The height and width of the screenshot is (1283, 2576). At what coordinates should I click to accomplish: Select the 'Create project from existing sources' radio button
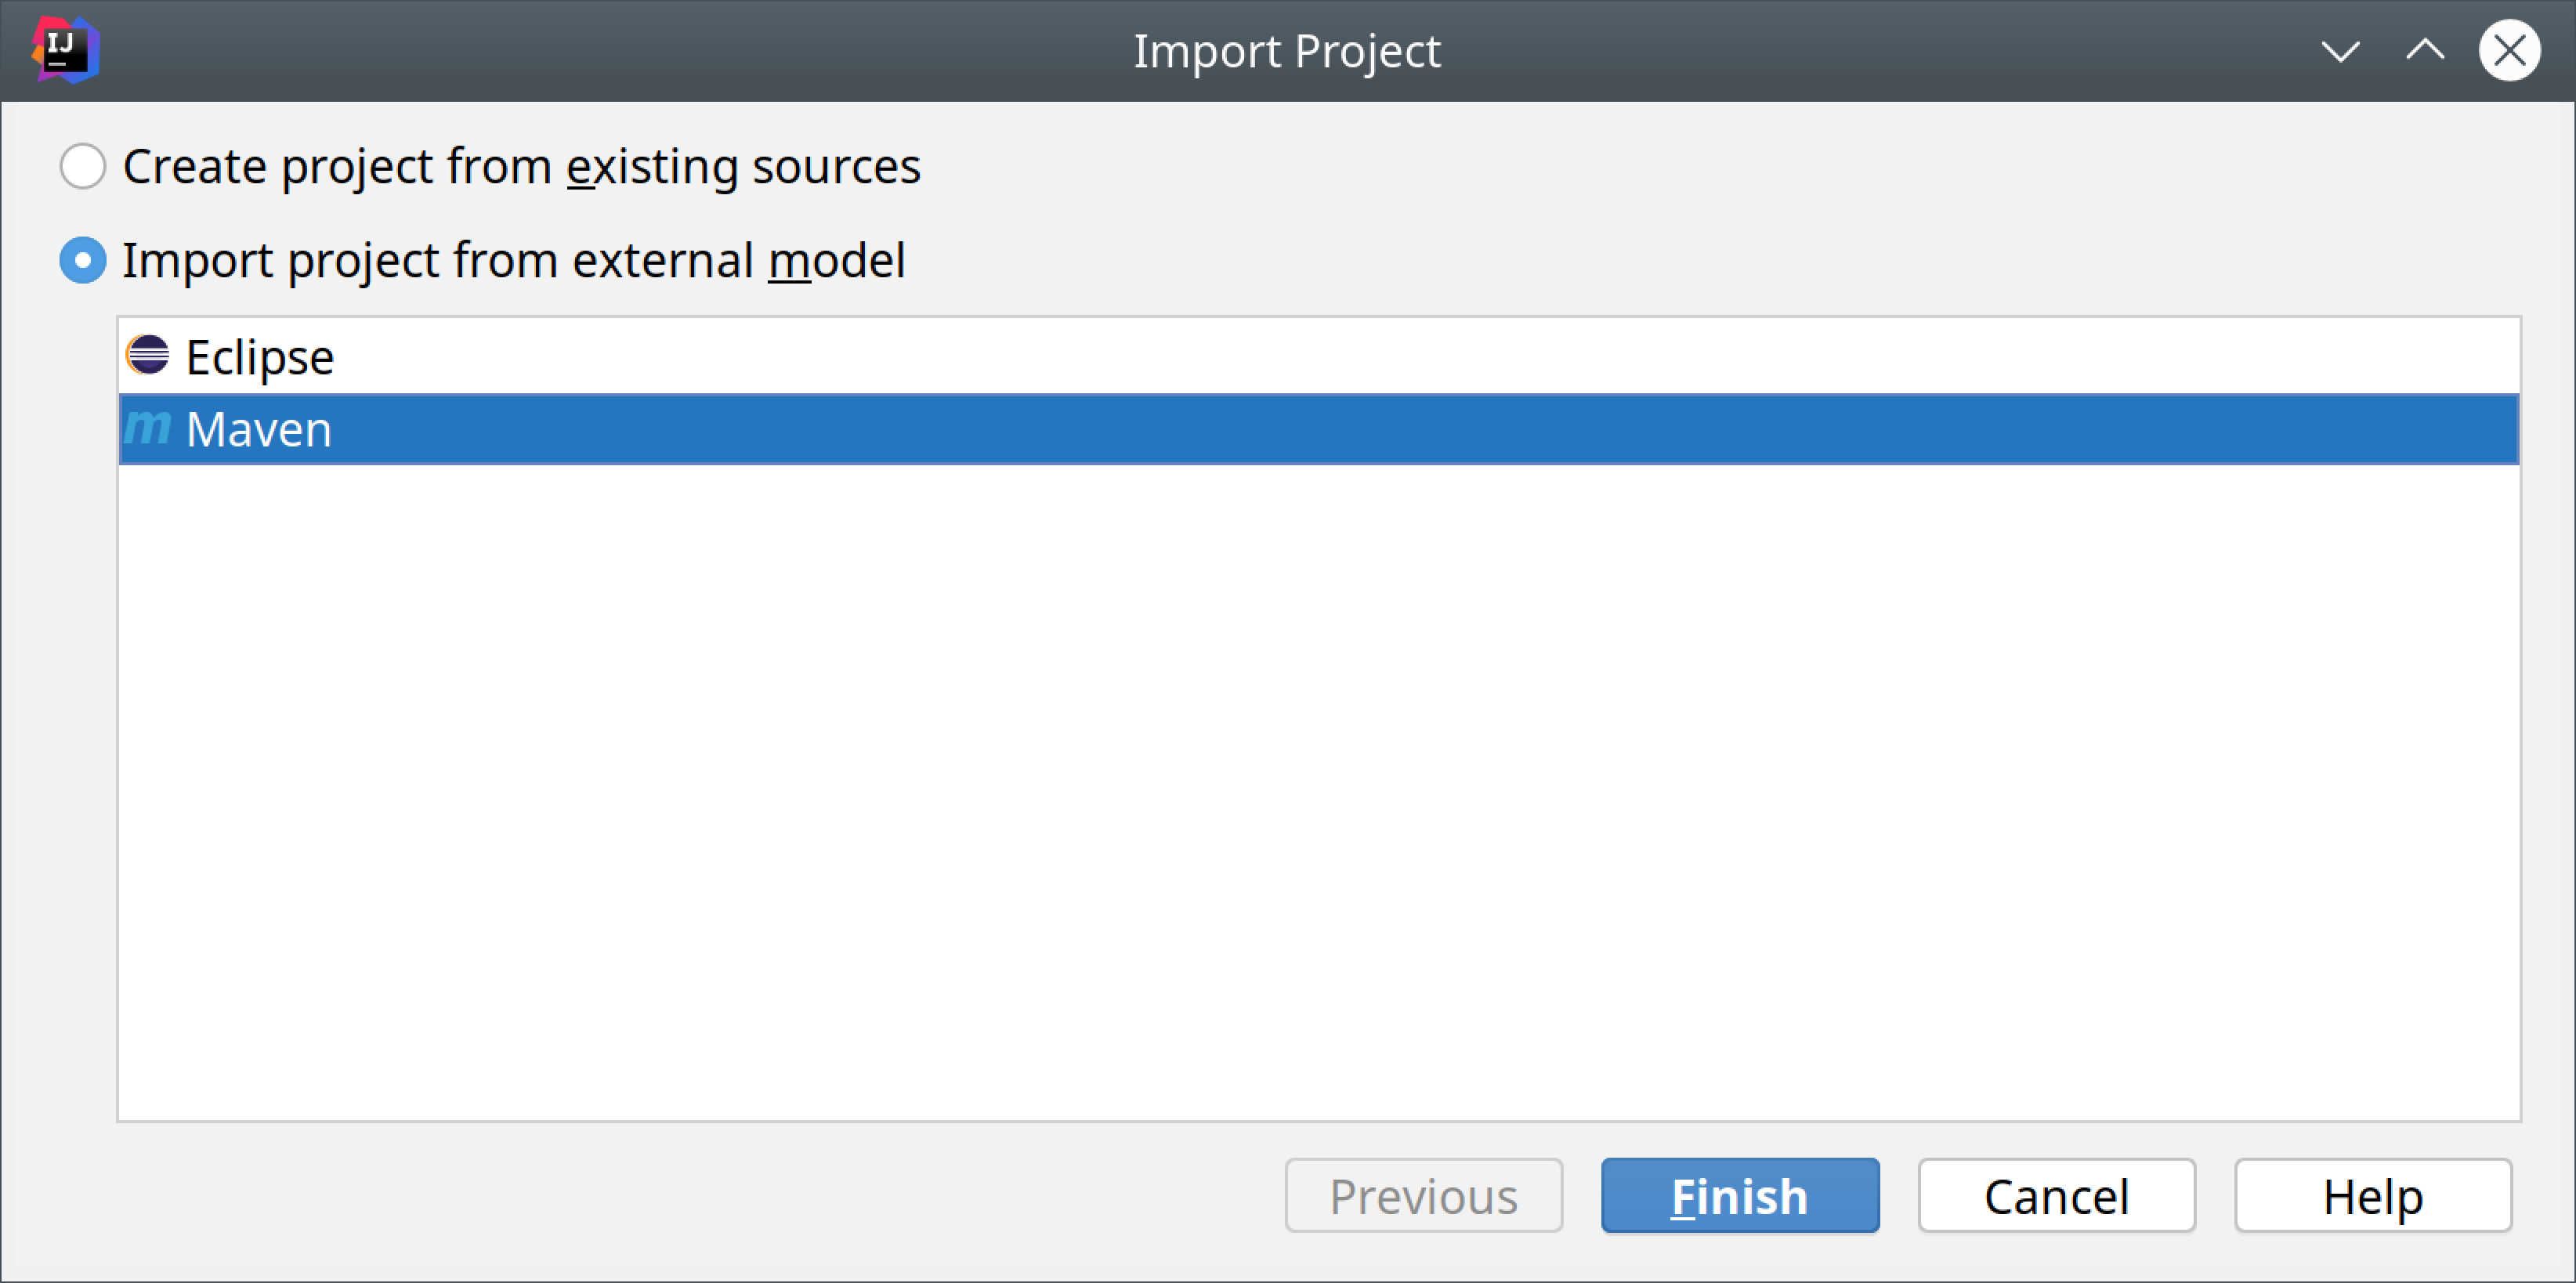(83, 166)
